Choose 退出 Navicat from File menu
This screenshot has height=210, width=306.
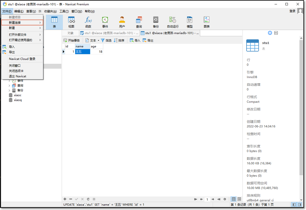(18, 76)
